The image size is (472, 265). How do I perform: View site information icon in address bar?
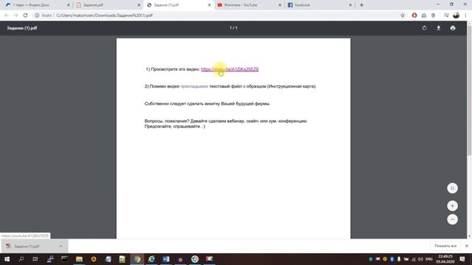coord(37,15)
